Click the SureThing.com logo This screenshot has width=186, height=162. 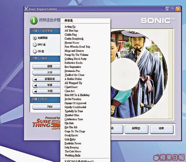point(47,123)
